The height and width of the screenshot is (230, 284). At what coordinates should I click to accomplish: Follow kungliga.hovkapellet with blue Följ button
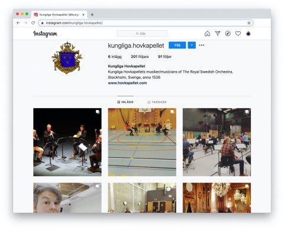(177, 45)
